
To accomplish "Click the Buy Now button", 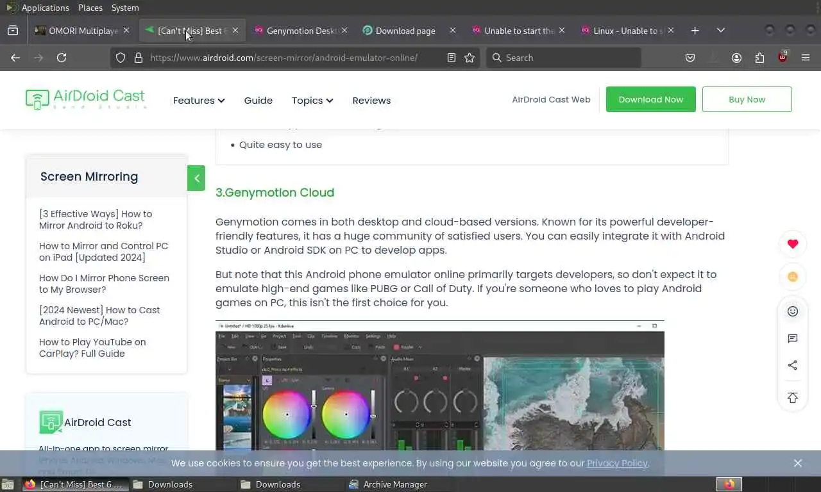I will 747,99.
